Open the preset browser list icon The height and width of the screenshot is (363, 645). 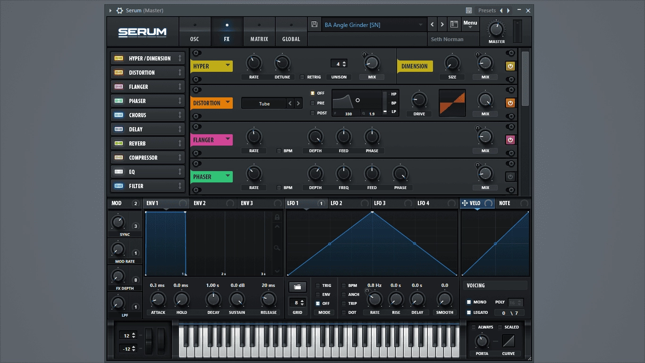454,25
